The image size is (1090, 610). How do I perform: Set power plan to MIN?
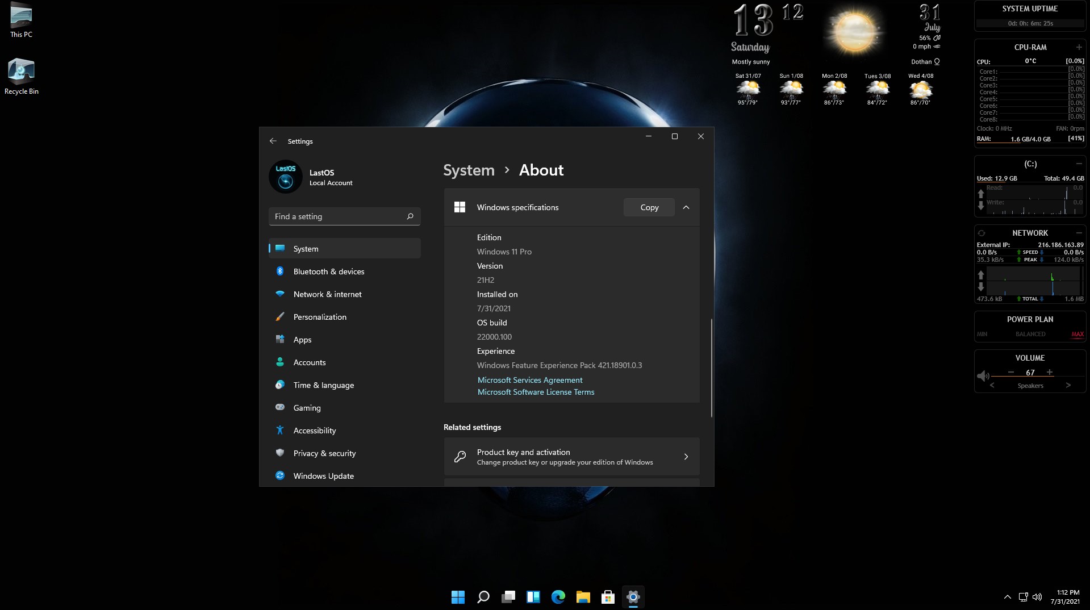click(982, 334)
